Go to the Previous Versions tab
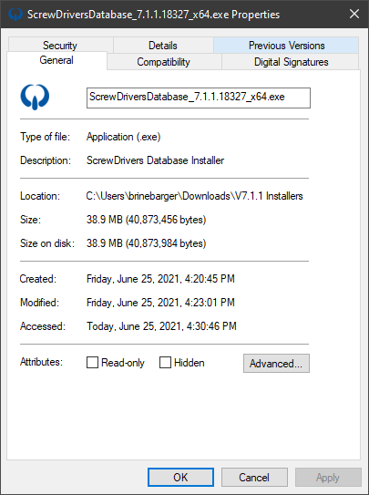Image resolution: width=369 pixels, height=495 pixels. click(x=286, y=46)
